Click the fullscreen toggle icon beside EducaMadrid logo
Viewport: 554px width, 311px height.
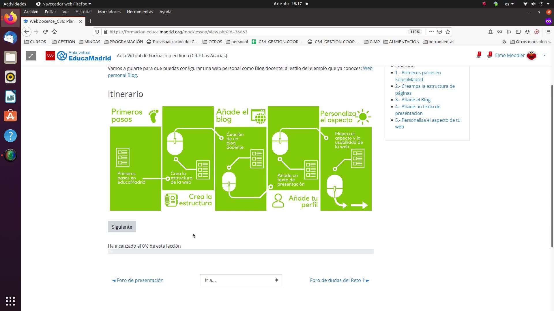[31, 56]
